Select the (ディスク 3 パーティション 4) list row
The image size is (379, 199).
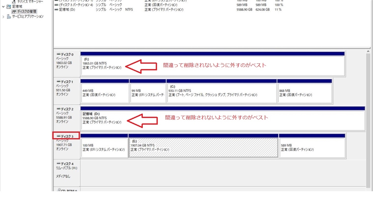click(169, 5)
